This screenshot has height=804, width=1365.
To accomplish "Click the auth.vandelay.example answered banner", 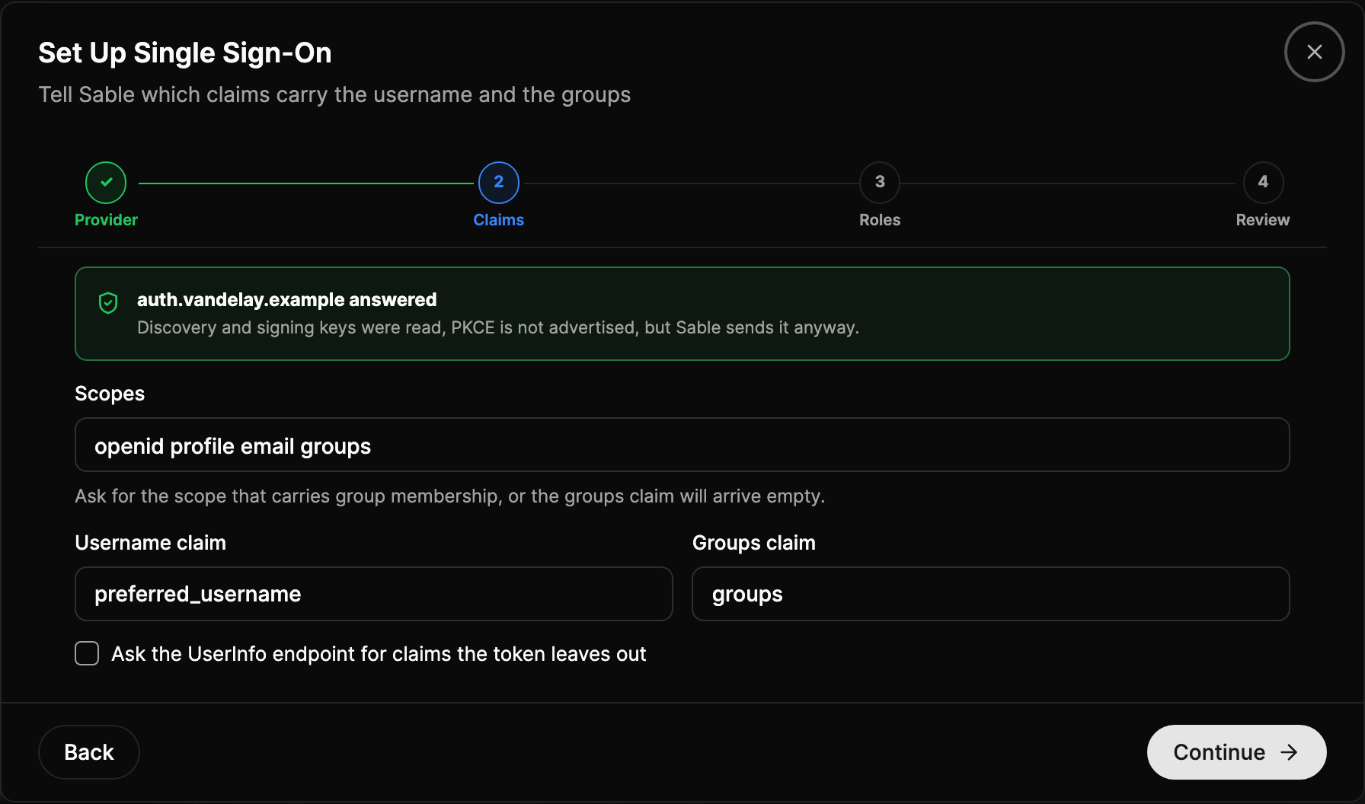I will (682, 314).
